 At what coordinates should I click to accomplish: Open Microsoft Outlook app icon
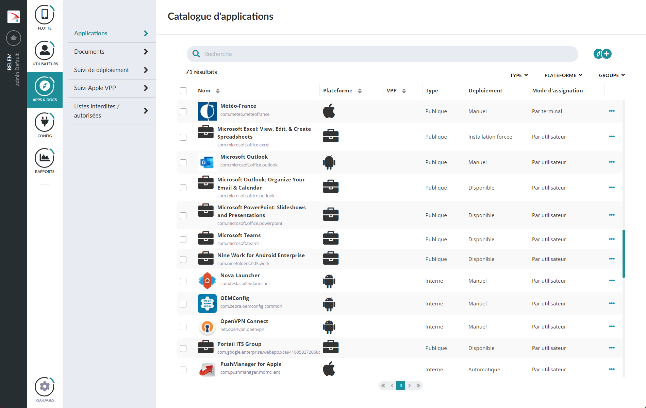click(x=207, y=162)
